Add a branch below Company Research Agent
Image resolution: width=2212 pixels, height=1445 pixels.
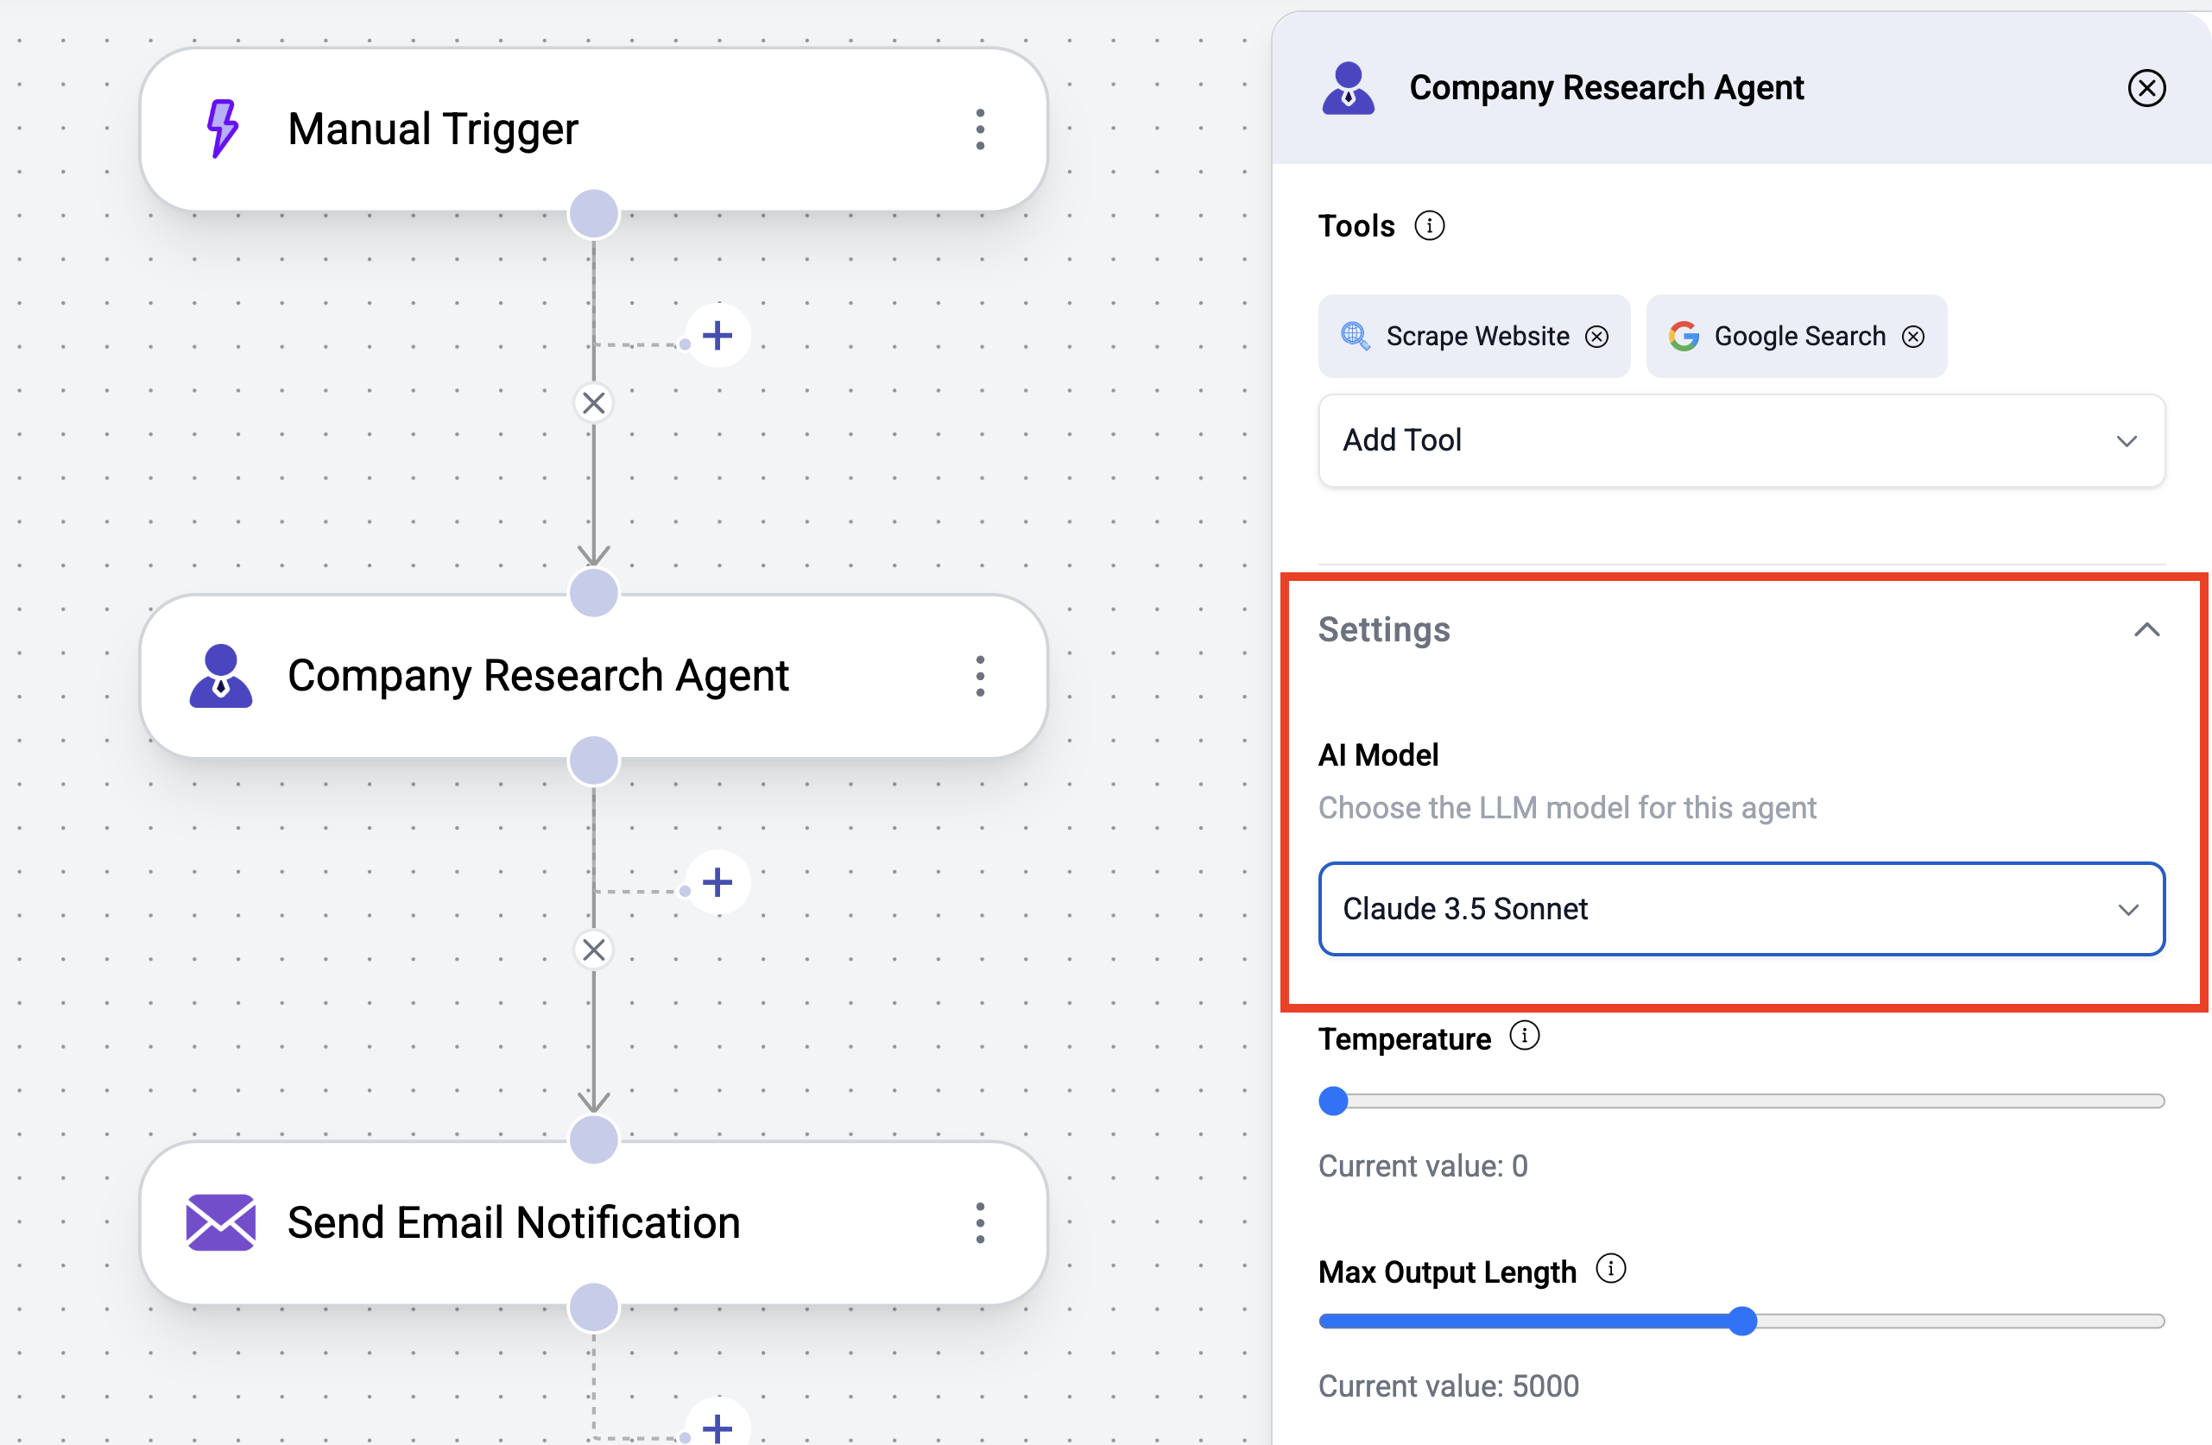point(717,883)
